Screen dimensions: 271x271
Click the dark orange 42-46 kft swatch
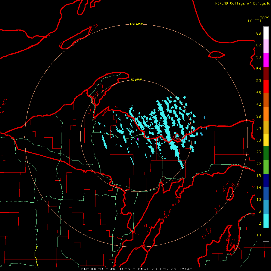[x=266, y=100]
